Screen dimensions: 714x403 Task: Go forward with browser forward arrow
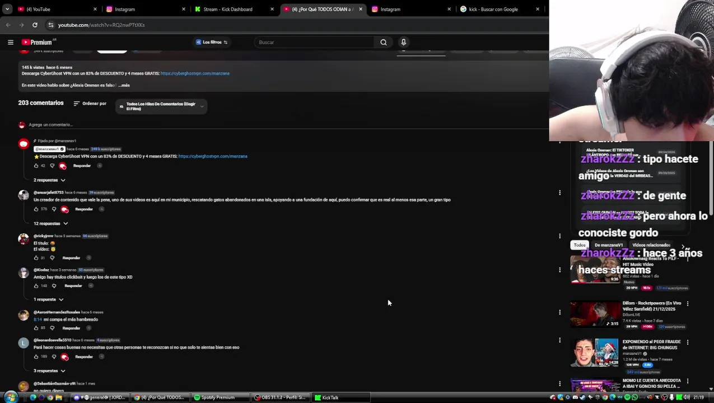21,25
